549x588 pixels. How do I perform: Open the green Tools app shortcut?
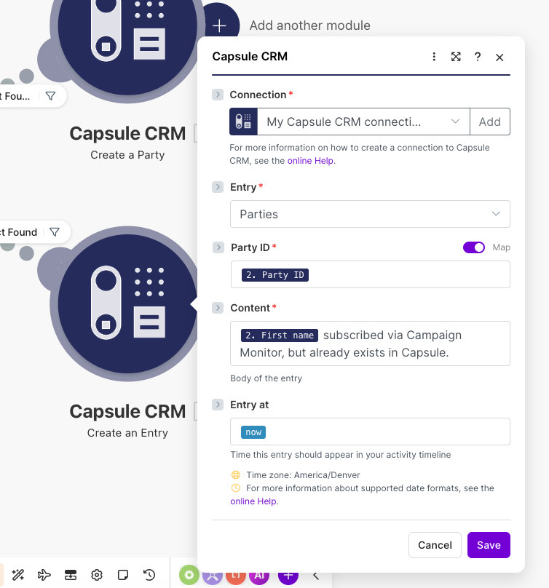tap(189, 575)
